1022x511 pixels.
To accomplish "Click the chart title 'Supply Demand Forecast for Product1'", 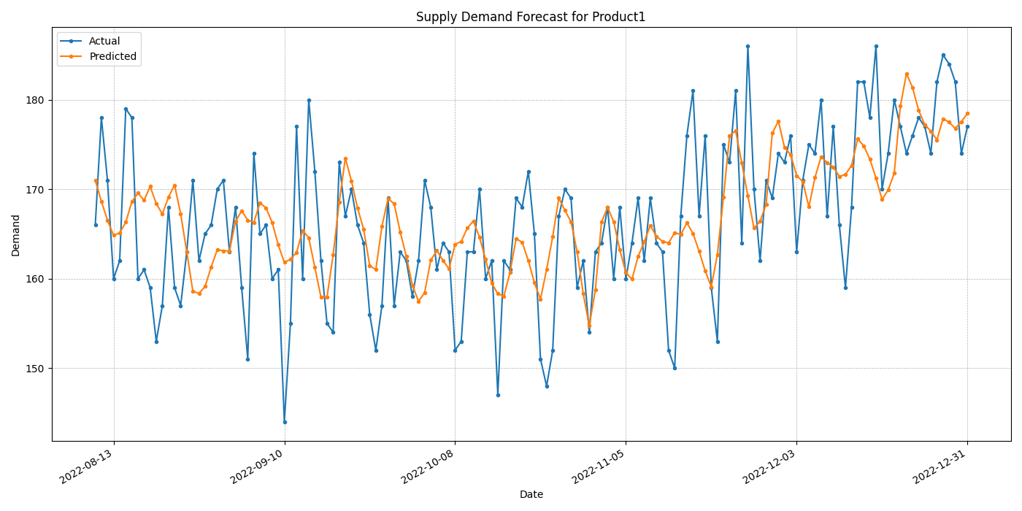I will [531, 17].
